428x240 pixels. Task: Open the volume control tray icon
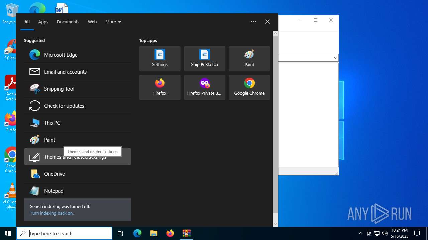[385, 233]
